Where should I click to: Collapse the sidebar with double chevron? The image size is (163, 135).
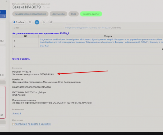(x=6, y=1)
